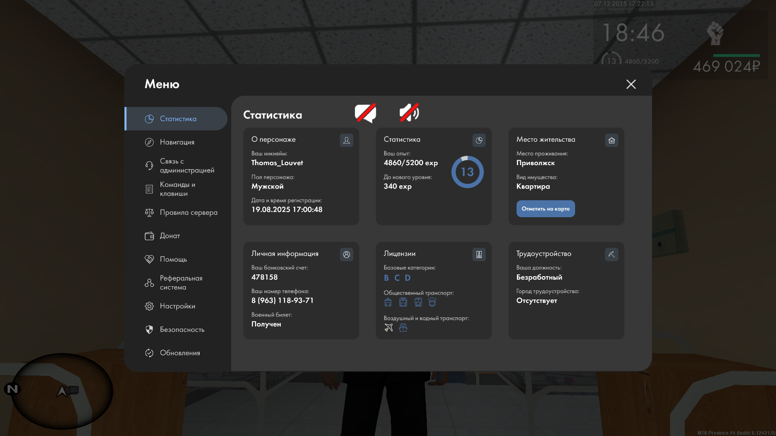Click the level 13 progress ring
The width and height of the screenshot is (776, 436).
(x=467, y=172)
